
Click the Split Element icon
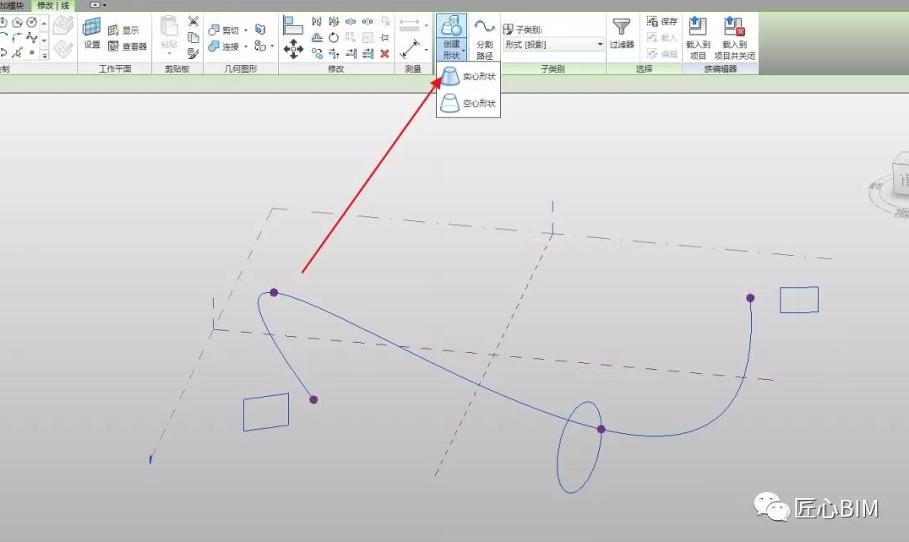click(x=351, y=21)
